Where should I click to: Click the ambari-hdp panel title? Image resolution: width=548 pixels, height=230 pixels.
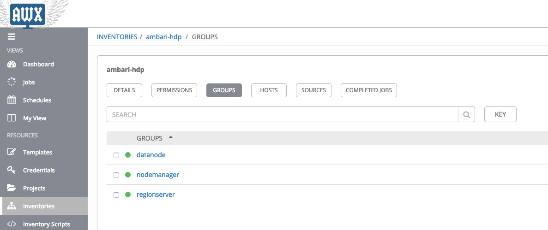tap(126, 70)
